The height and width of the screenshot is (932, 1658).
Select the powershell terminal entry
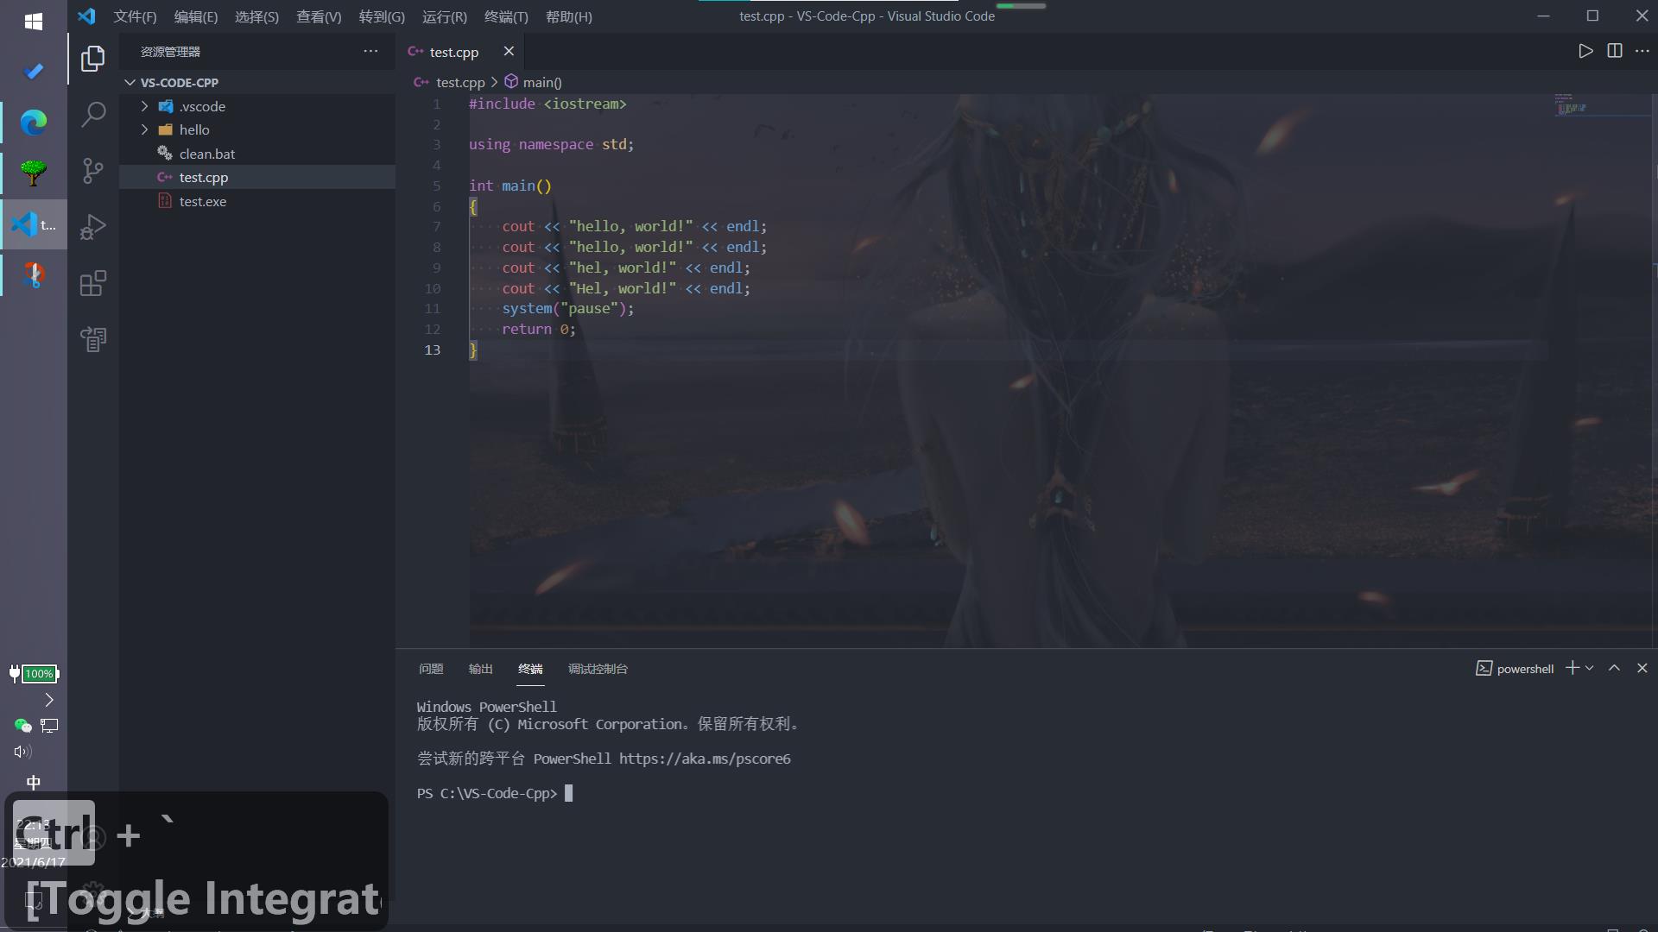click(x=1515, y=669)
